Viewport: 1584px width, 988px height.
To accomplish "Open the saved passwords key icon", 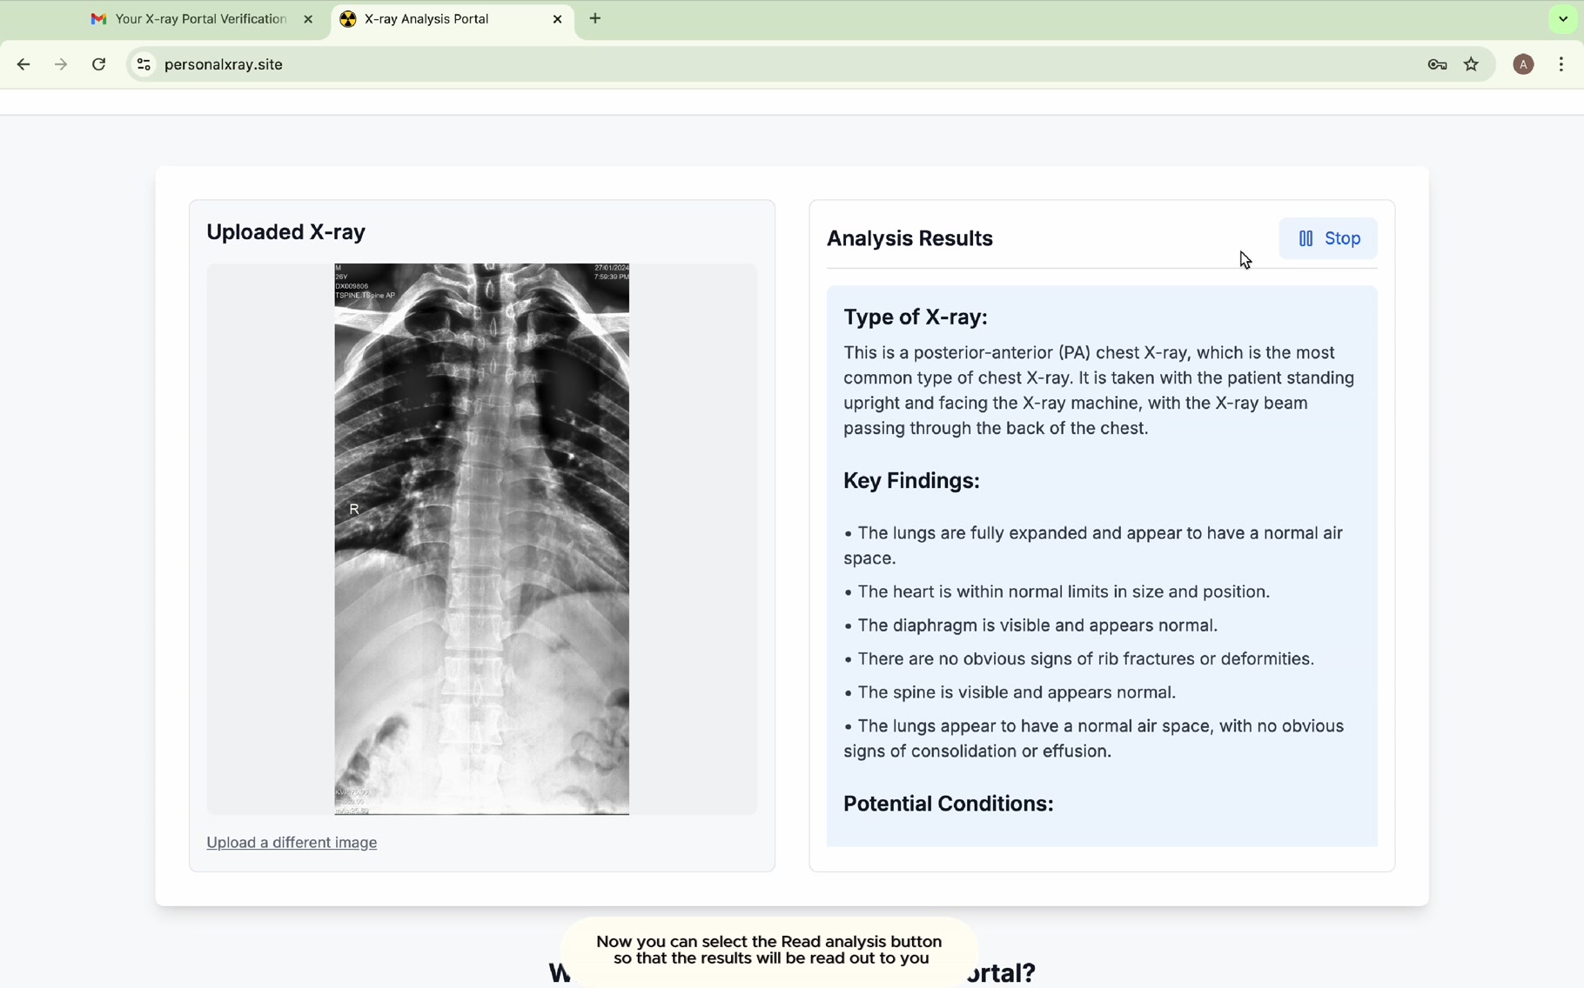I will pyautogui.click(x=1437, y=64).
